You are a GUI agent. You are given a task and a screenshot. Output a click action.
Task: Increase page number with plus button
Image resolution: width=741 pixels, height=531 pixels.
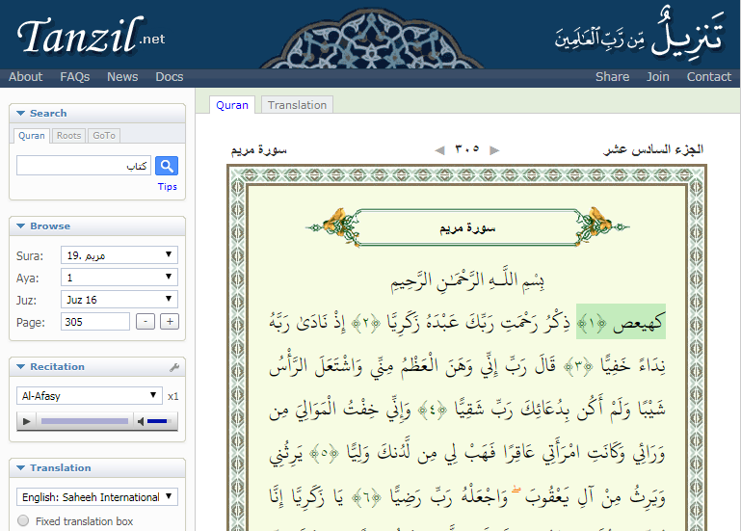170,322
